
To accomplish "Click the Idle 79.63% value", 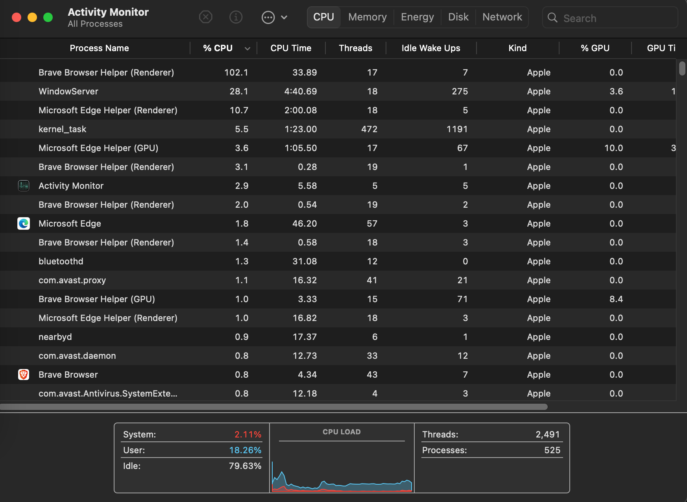I will click(245, 466).
